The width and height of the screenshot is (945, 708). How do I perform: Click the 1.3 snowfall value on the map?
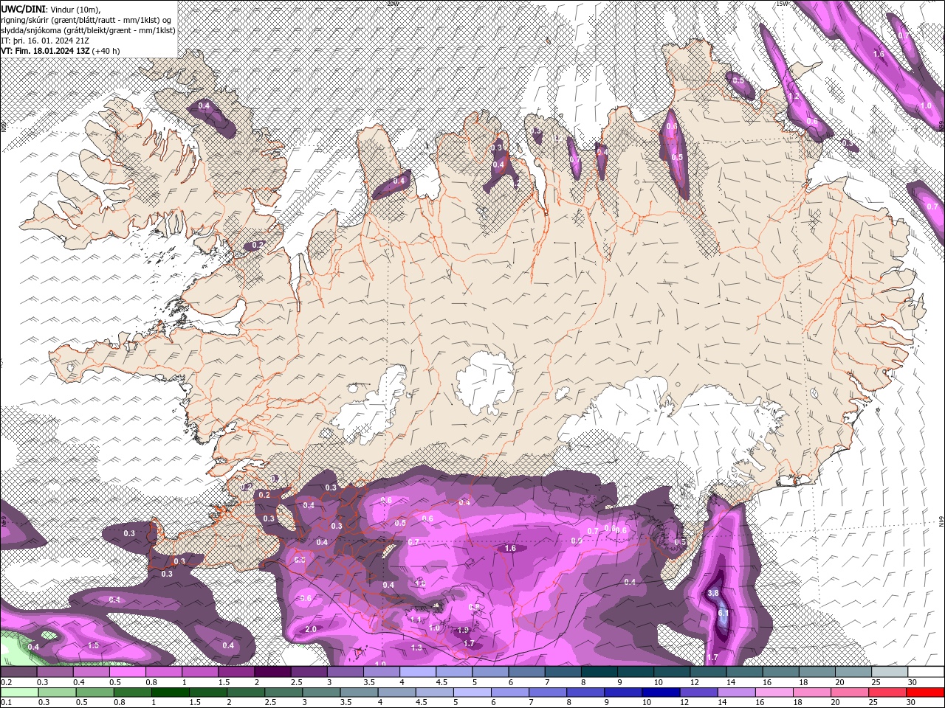[416, 648]
